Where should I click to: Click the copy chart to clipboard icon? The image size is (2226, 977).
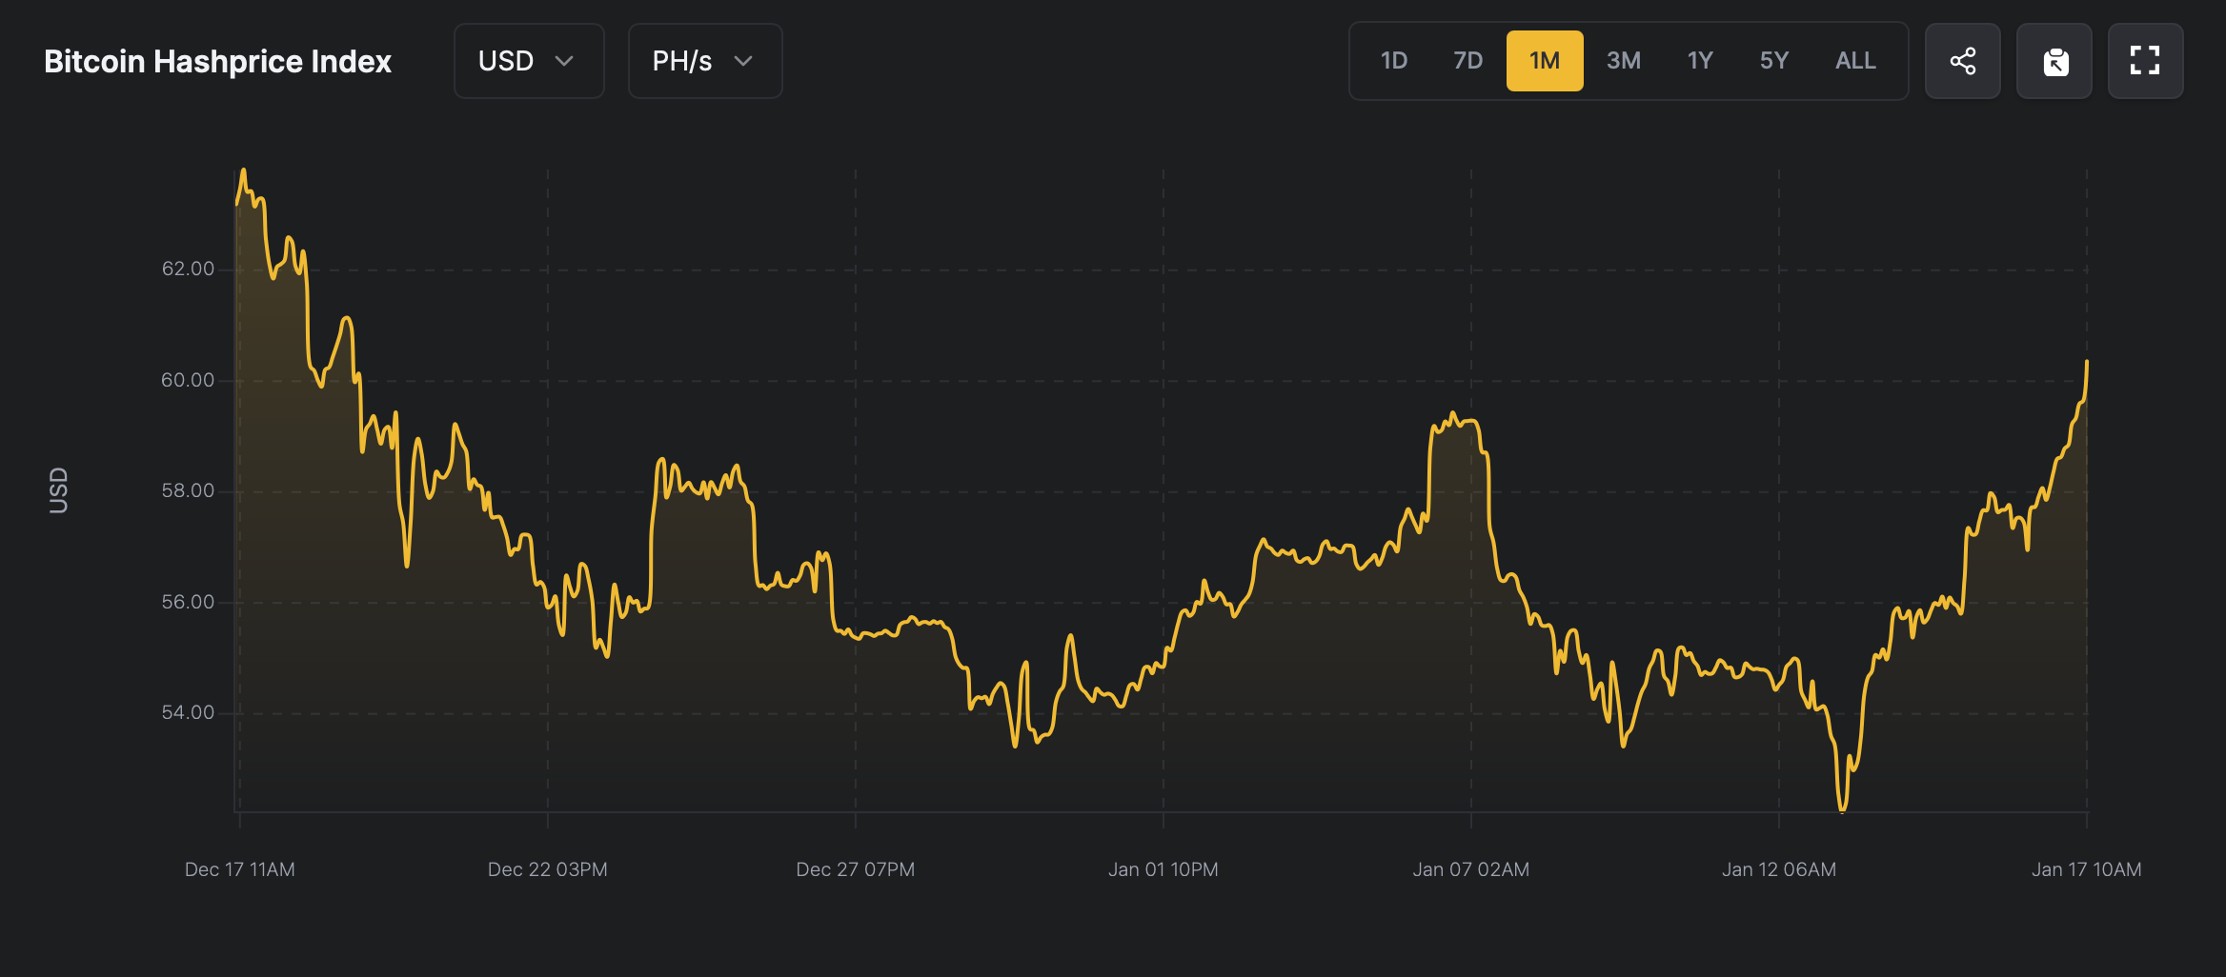pos(2054,61)
